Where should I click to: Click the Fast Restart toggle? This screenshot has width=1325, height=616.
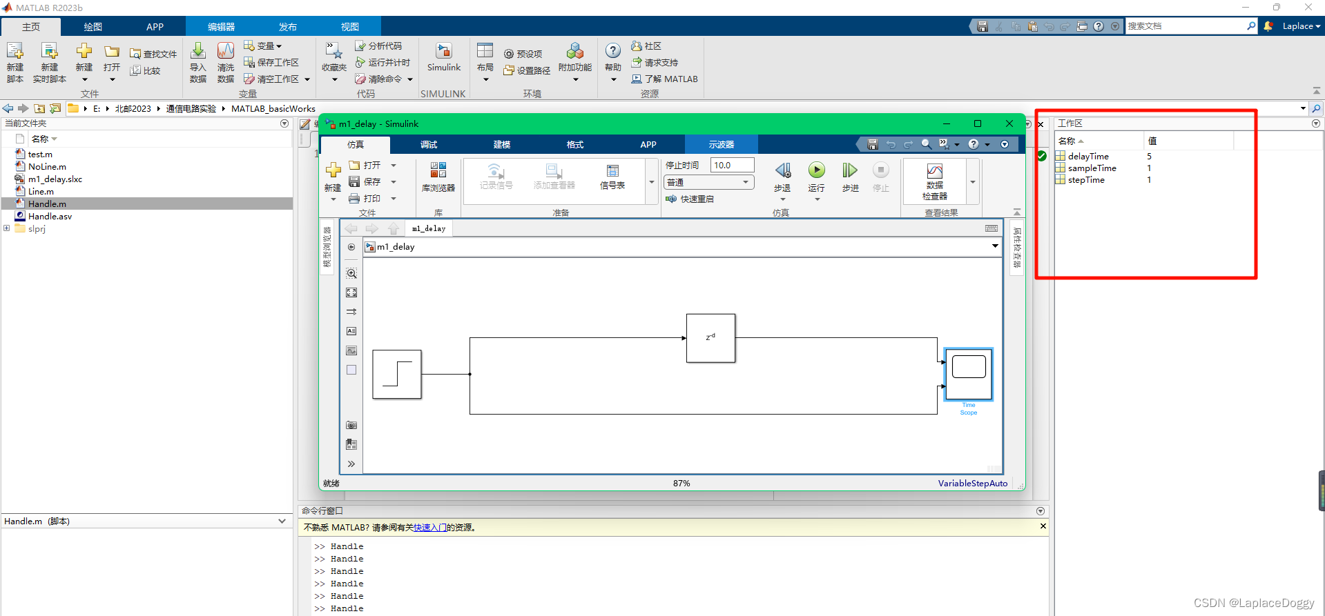tap(690, 199)
